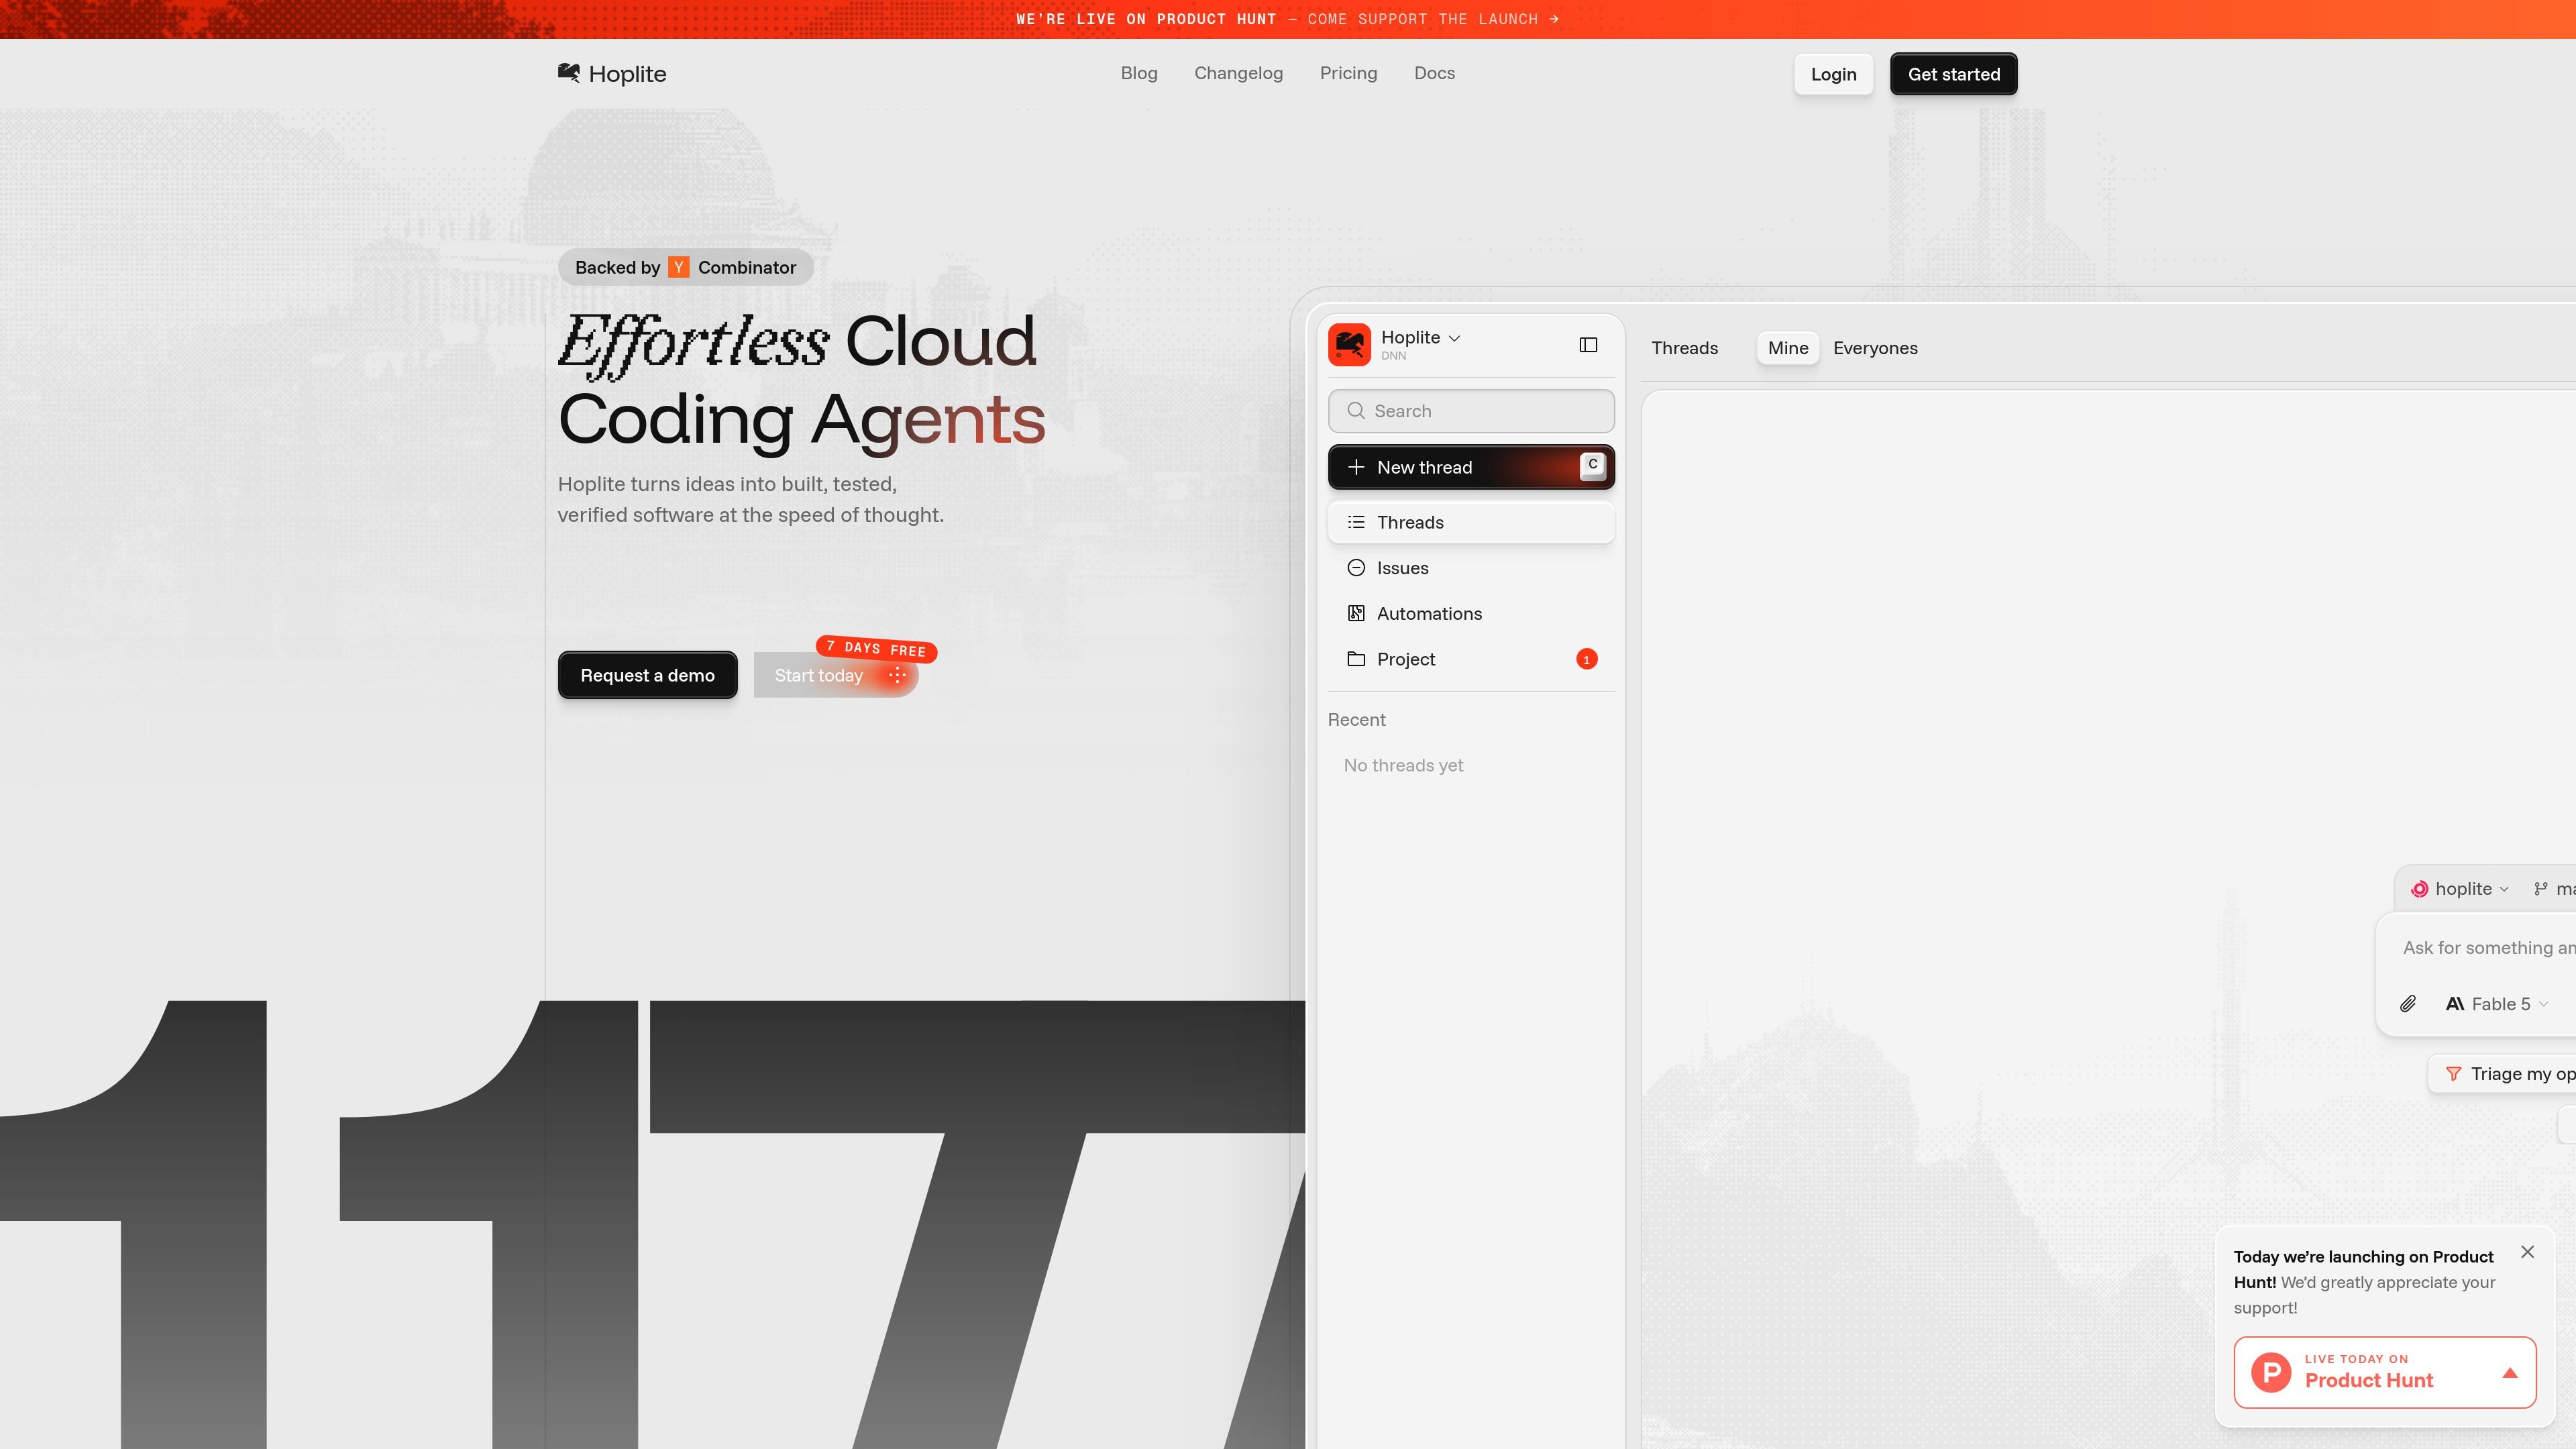
Task: Collapse the app sidebar with the panel icon
Action: pyautogui.click(x=1588, y=345)
